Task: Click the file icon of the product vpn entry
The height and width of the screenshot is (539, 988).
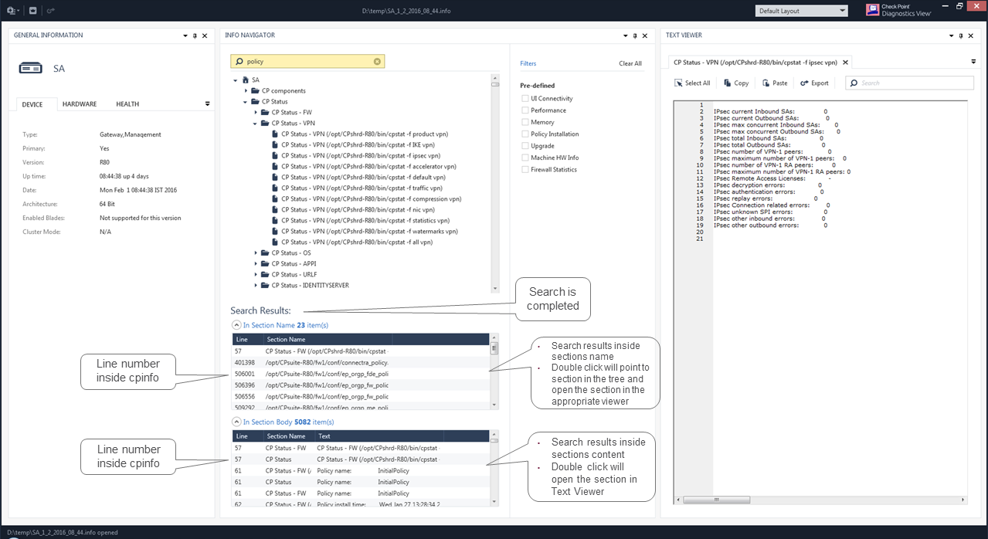Action: tap(275, 134)
